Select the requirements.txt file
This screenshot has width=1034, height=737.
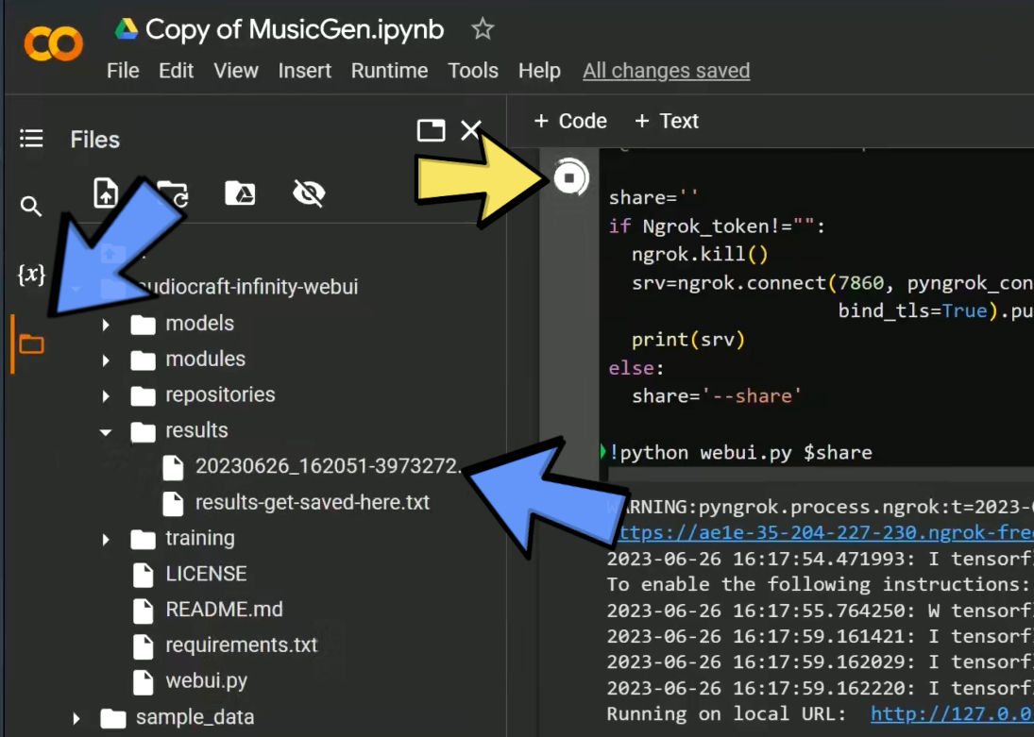tap(242, 645)
